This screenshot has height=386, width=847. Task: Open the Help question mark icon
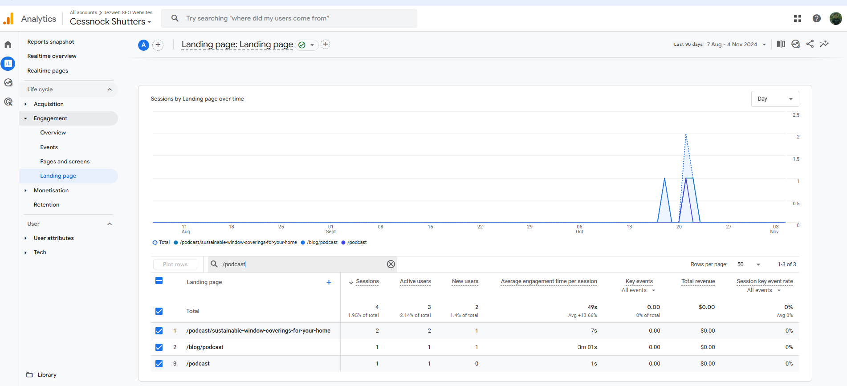(x=816, y=18)
